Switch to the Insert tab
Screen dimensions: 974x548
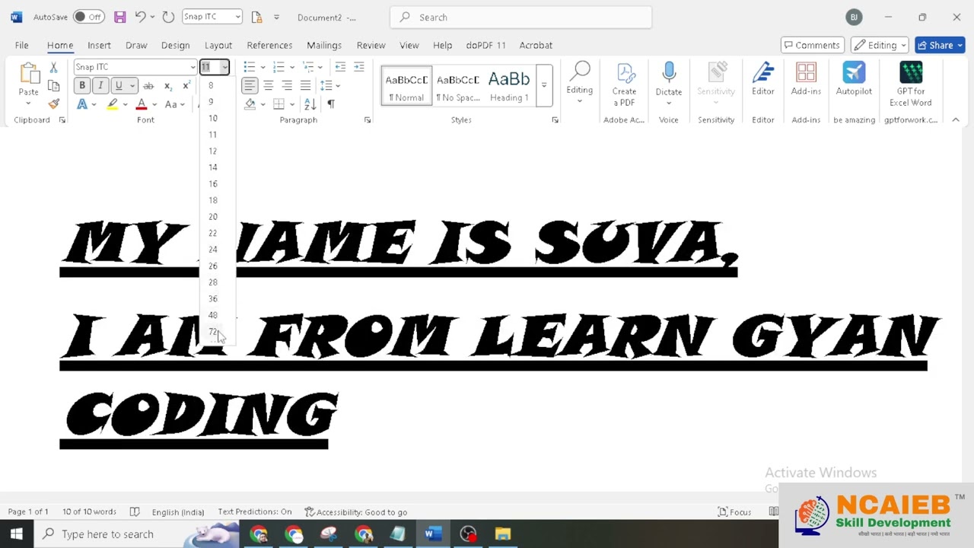(x=99, y=45)
